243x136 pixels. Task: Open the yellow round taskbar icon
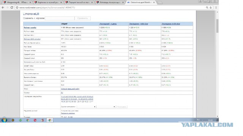tap(13, 120)
